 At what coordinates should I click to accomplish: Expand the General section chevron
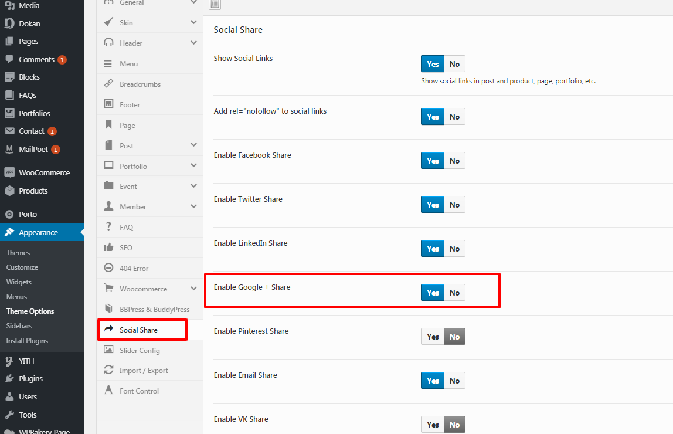(x=193, y=2)
